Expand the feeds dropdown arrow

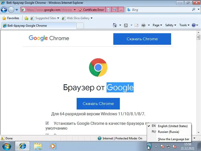coord(131,25)
